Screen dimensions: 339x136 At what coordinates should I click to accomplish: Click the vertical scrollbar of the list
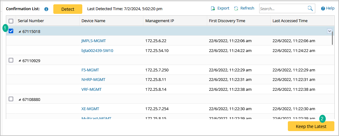point(332,38)
